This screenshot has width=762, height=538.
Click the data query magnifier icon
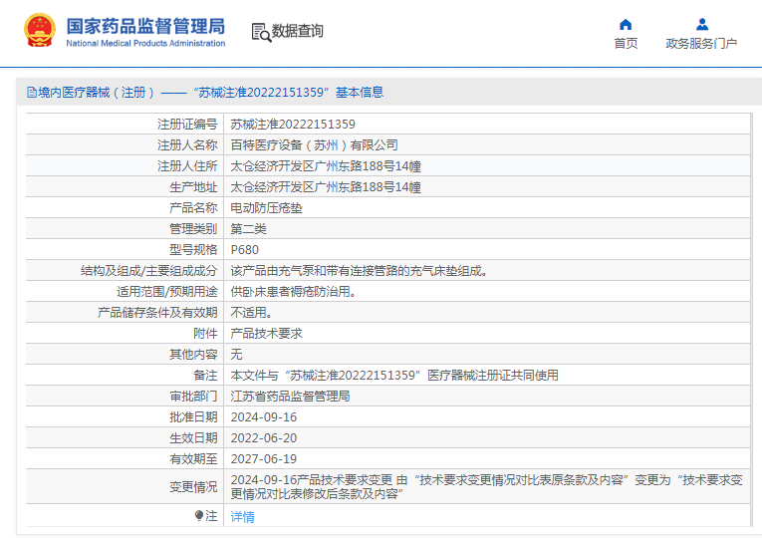261,33
